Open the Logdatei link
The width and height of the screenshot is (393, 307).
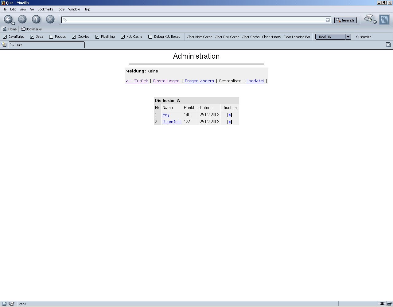pyautogui.click(x=255, y=81)
